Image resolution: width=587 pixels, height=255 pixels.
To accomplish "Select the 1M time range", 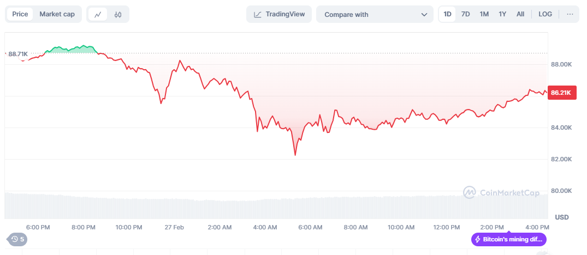I will tap(484, 14).
